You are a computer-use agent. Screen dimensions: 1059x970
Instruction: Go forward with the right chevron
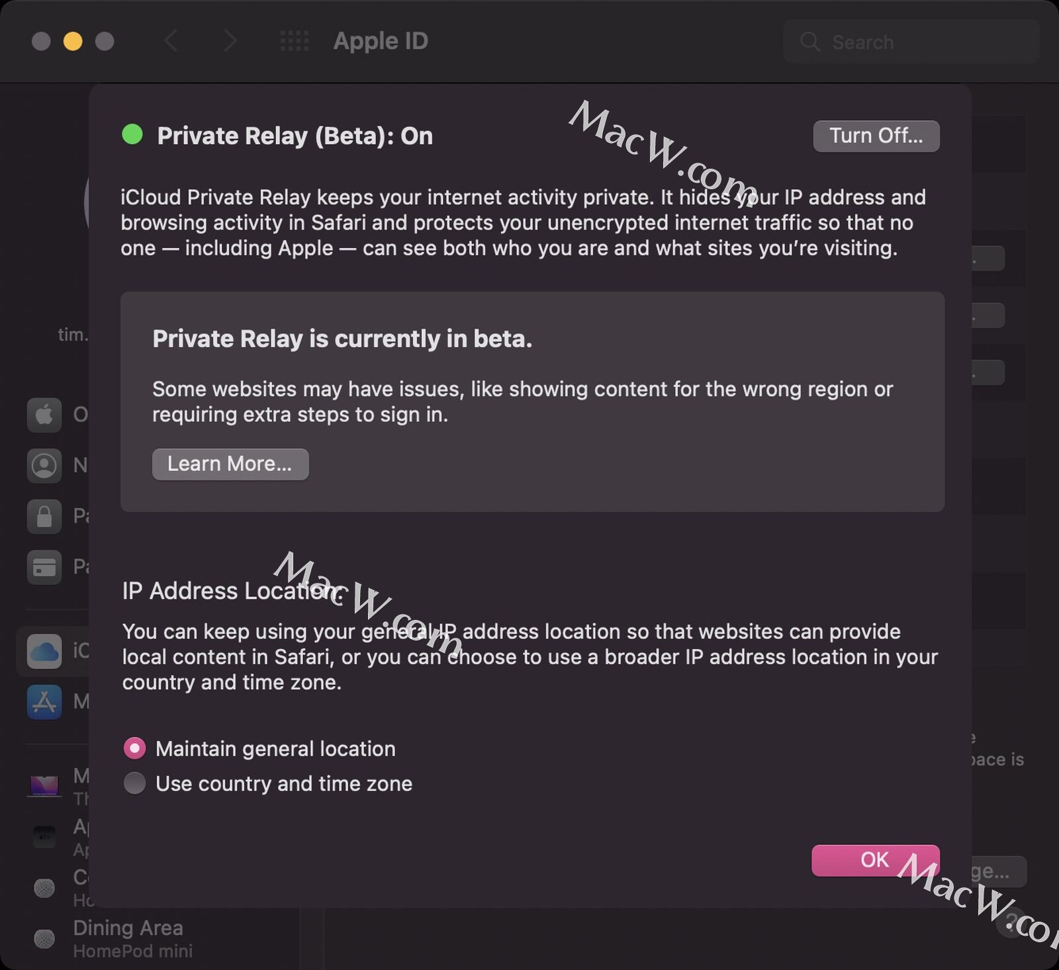pyautogui.click(x=230, y=41)
